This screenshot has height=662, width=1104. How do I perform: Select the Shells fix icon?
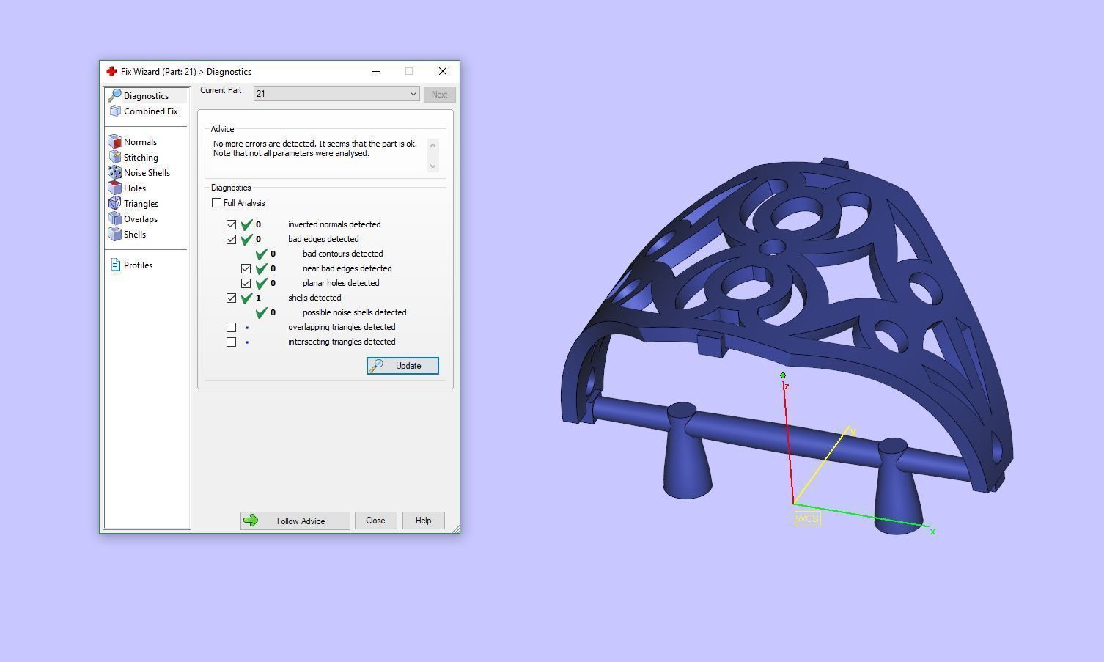115,235
